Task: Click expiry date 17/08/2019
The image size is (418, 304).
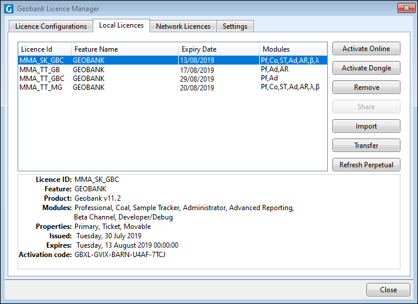Action: pyautogui.click(x=197, y=70)
